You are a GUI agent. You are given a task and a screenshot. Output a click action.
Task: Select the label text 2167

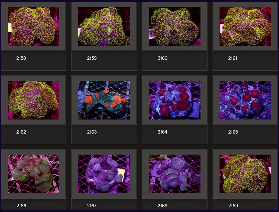92,206
